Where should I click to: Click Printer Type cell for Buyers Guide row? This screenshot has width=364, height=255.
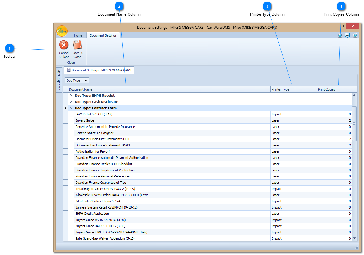pos(294,120)
